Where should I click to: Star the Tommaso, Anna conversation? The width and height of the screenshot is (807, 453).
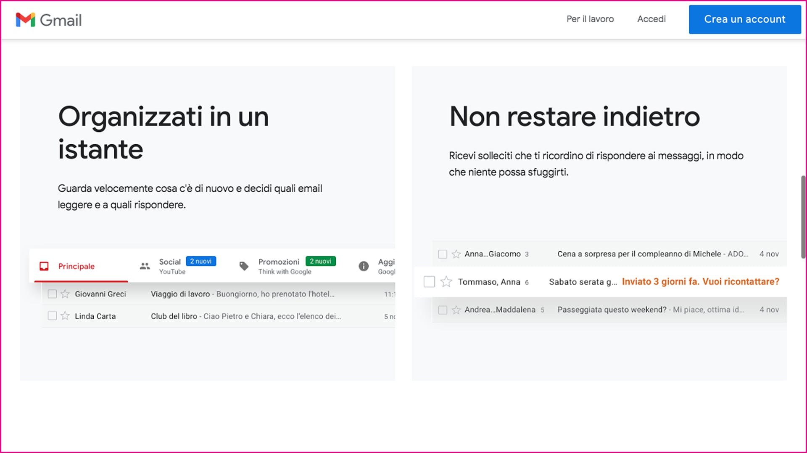click(x=446, y=282)
